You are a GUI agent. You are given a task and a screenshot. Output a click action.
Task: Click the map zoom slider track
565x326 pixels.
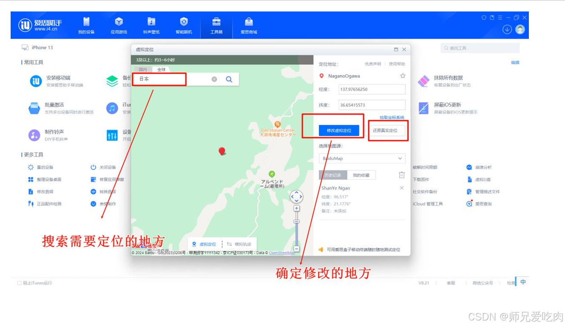coord(296,228)
